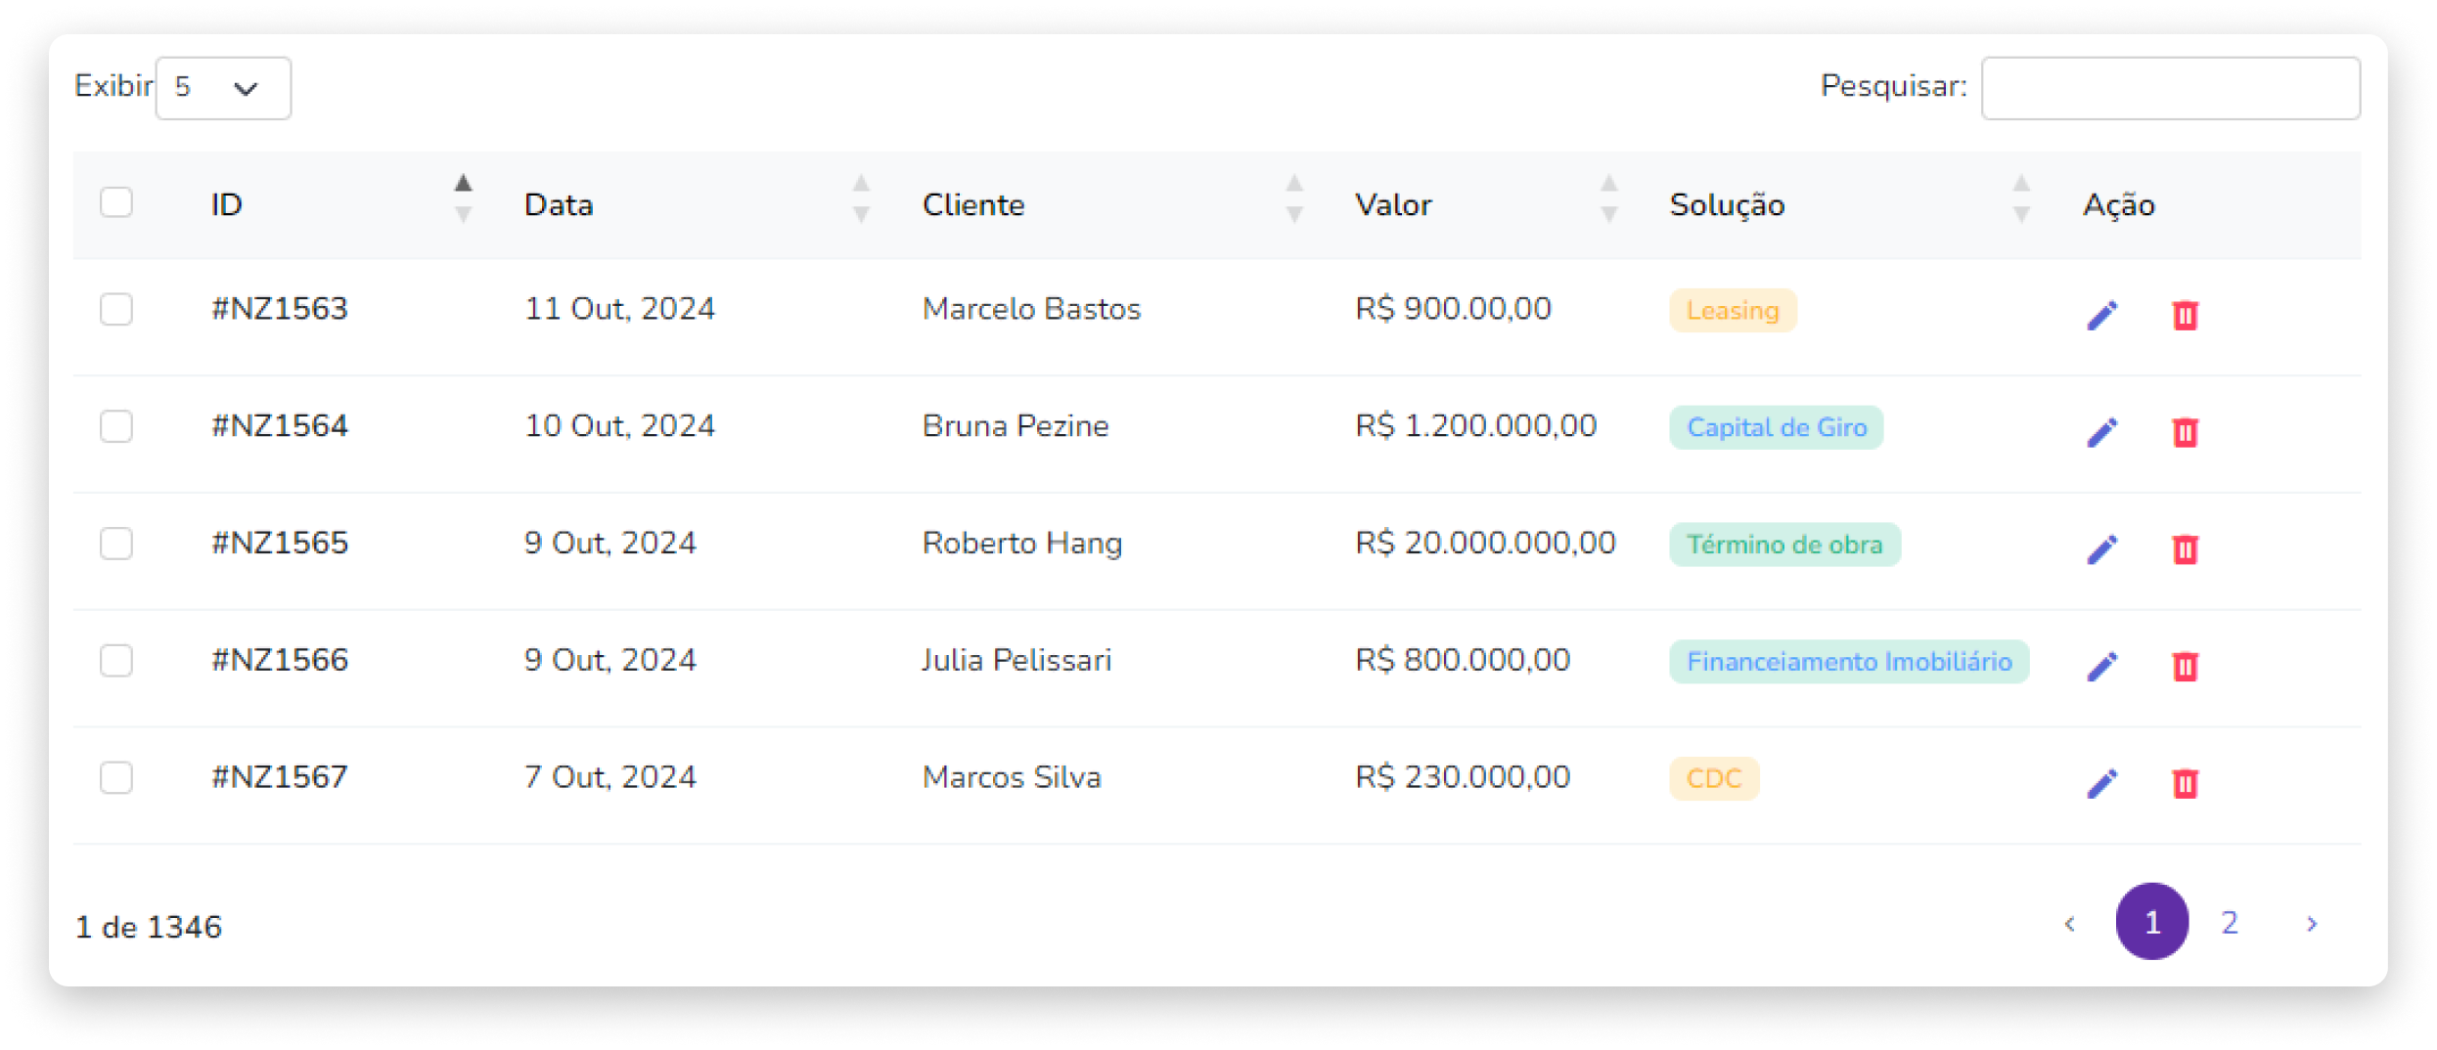Go to page 2 of results
This screenshot has height=1050, width=2437.
(x=2230, y=922)
